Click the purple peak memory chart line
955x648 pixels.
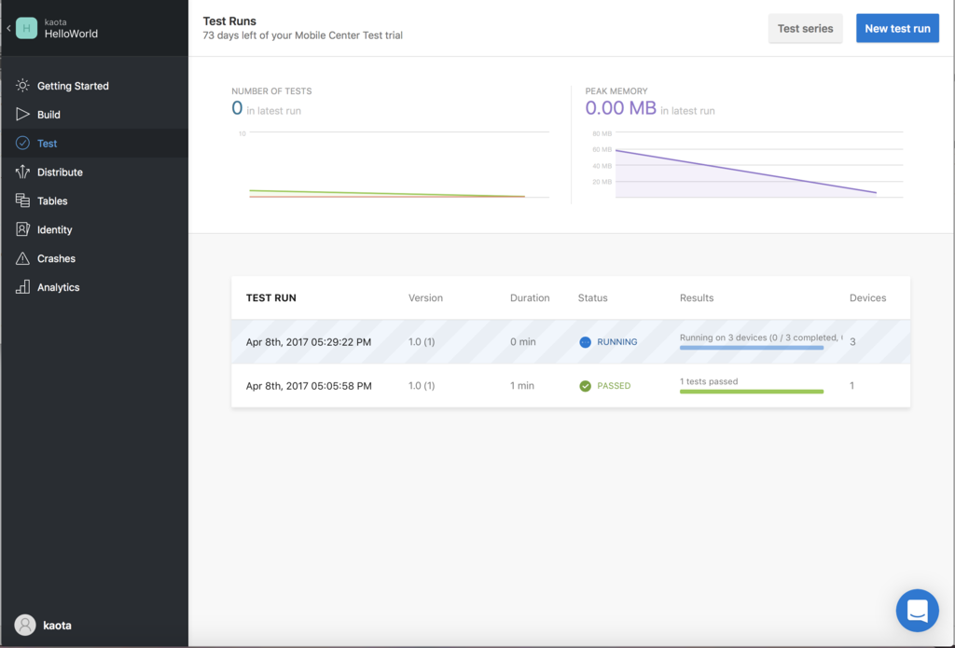pyautogui.click(x=746, y=172)
